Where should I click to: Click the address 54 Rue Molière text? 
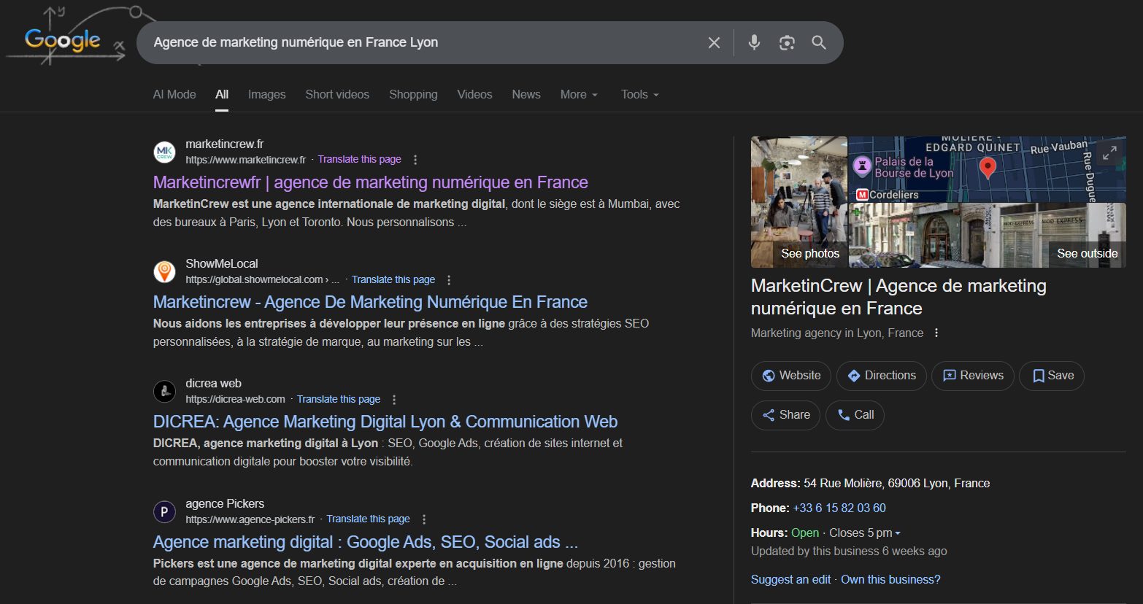(896, 484)
